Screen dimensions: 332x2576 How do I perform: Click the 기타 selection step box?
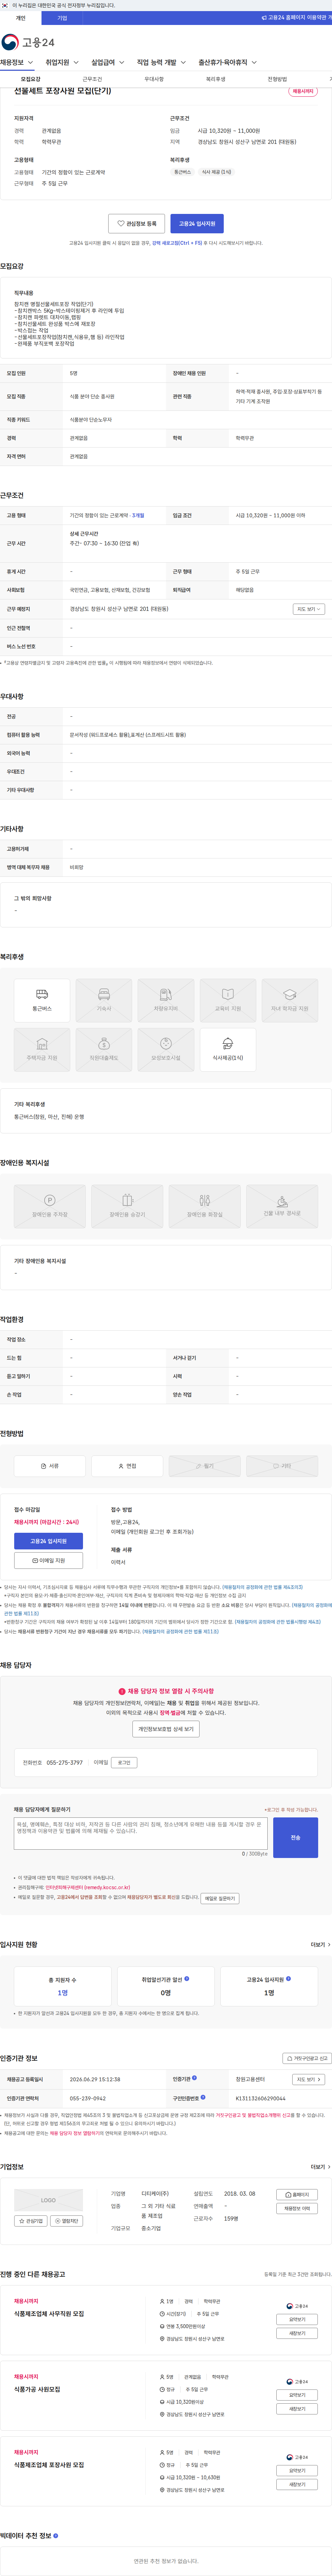282,1466
